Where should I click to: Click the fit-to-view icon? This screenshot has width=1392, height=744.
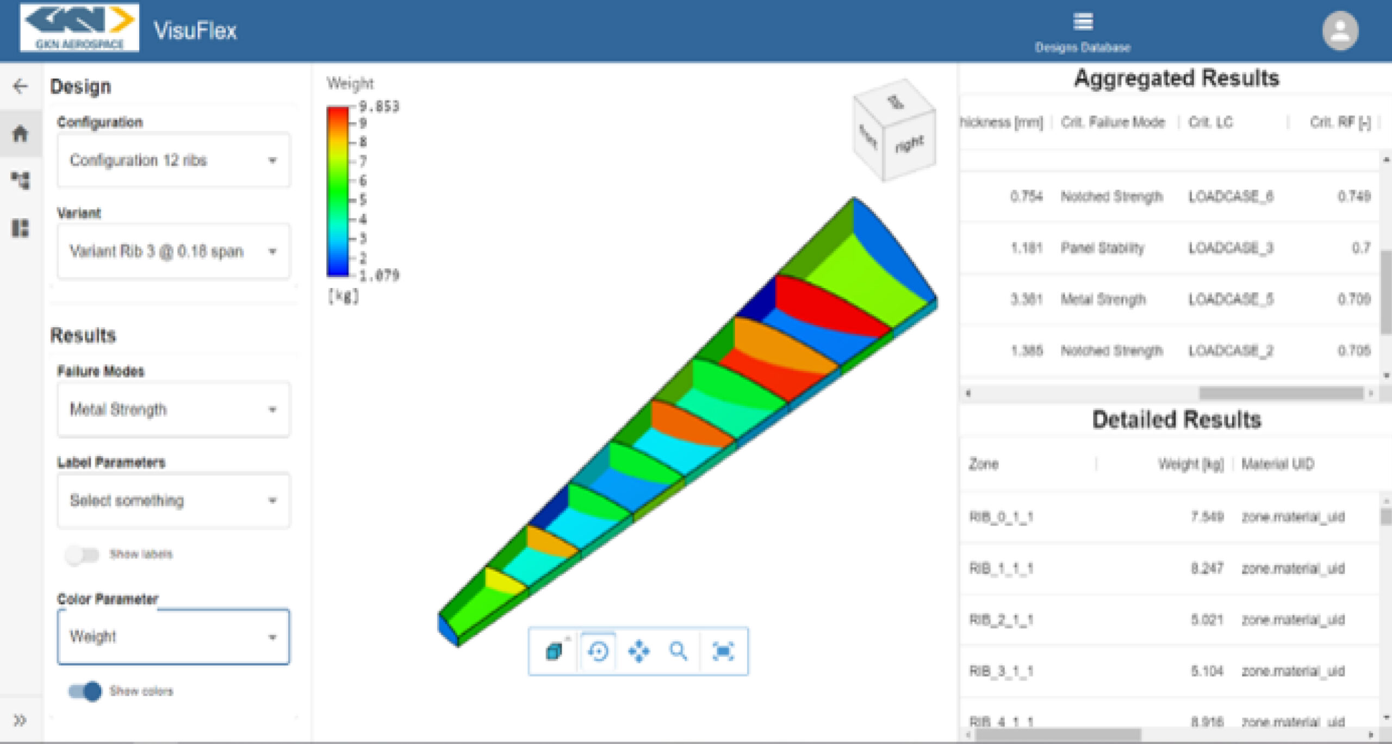(723, 651)
